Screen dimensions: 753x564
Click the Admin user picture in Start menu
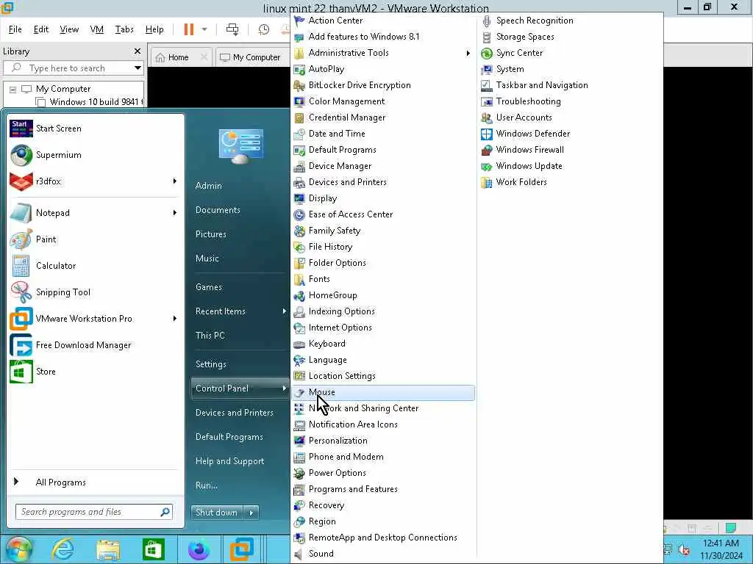[x=240, y=146]
